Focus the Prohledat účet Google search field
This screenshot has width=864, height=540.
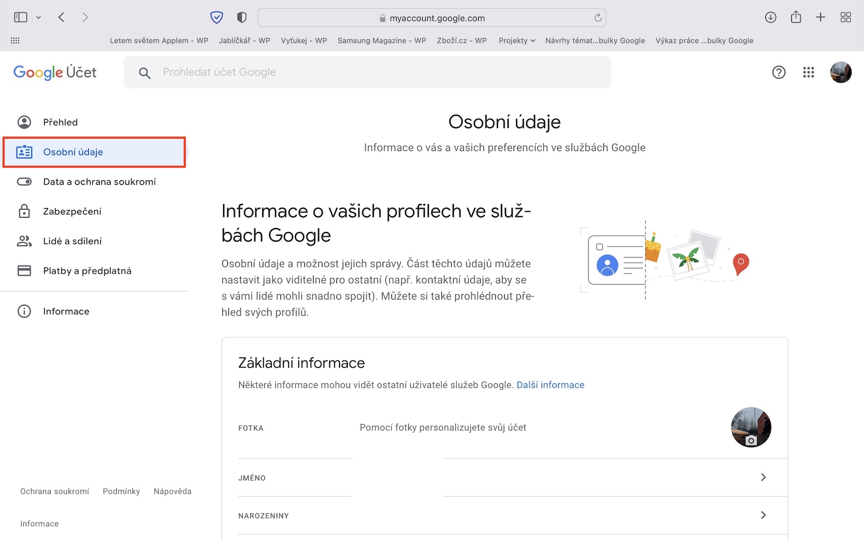coord(367,72)
